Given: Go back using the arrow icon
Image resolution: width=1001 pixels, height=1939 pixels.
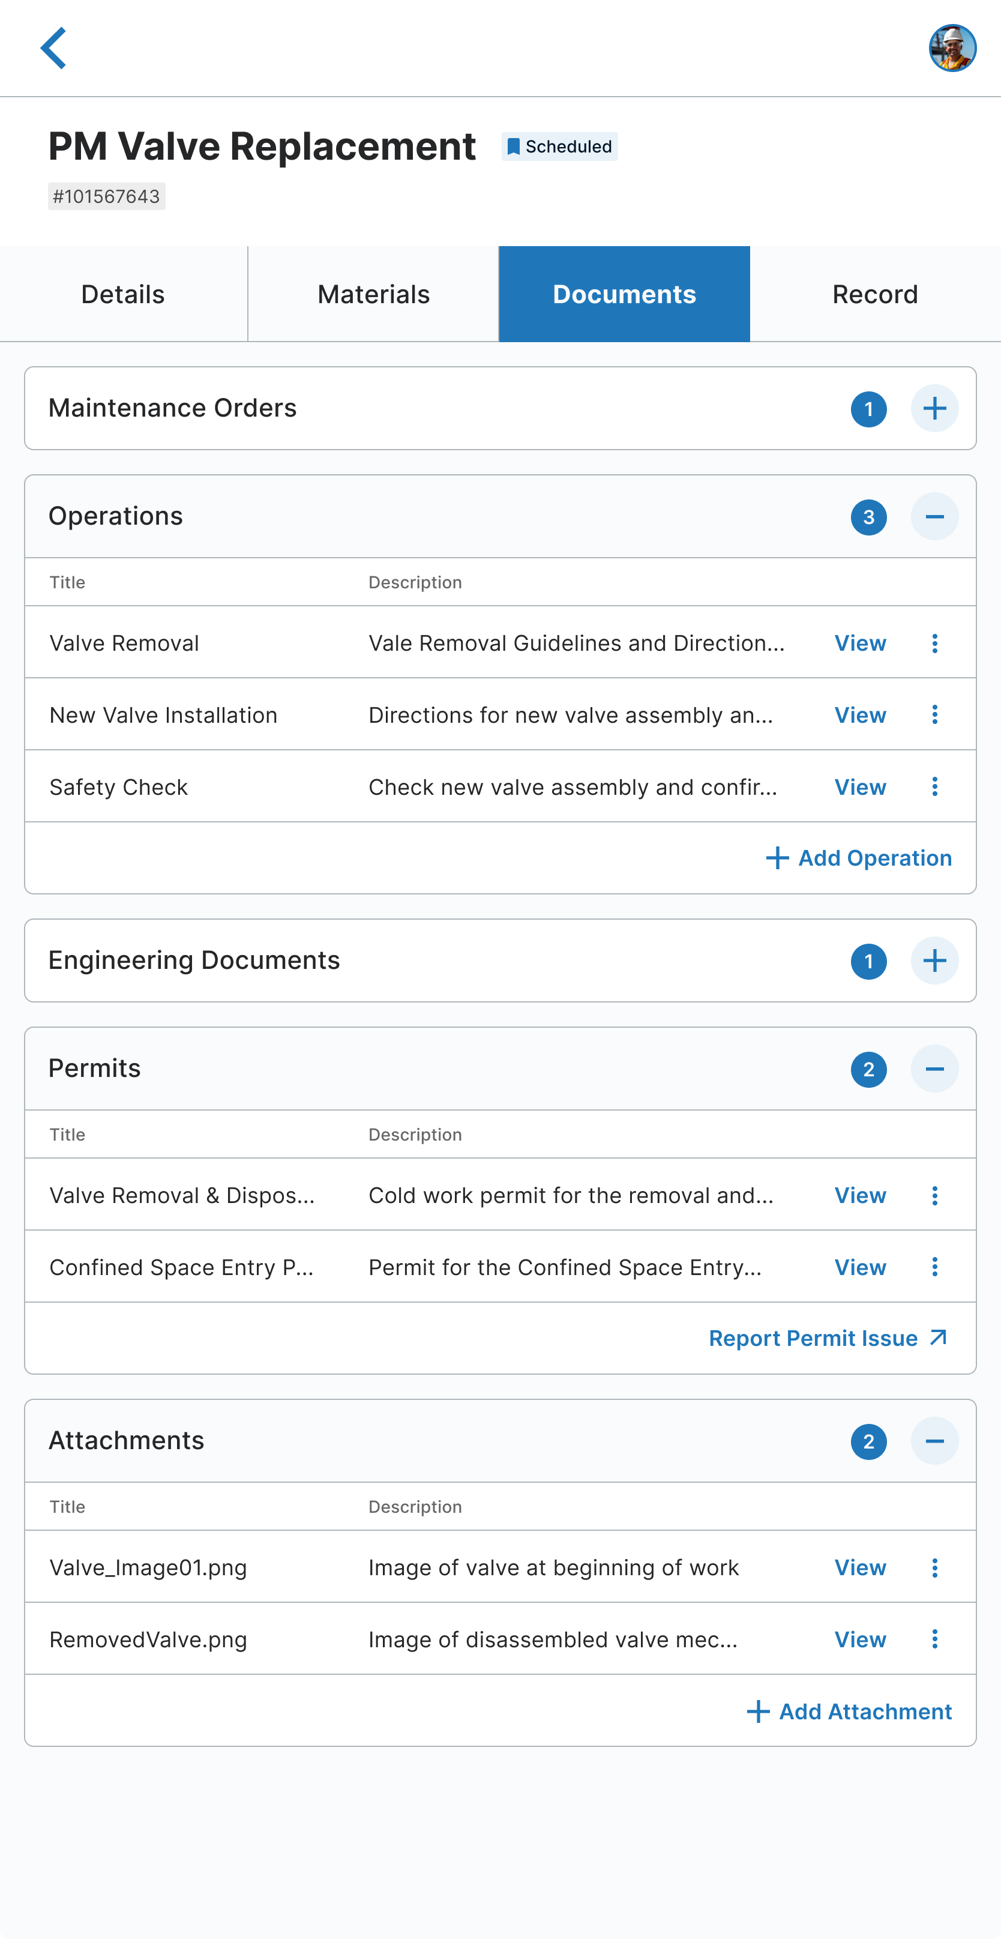Looking at the screenshot, I should coord(53,48).
